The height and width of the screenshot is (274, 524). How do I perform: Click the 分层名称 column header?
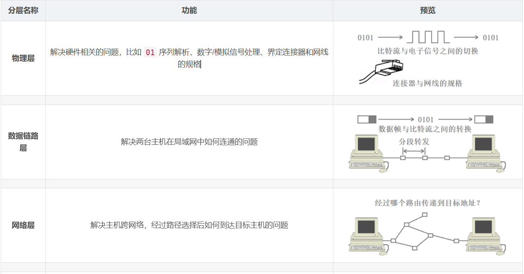(x=23, y=10)
